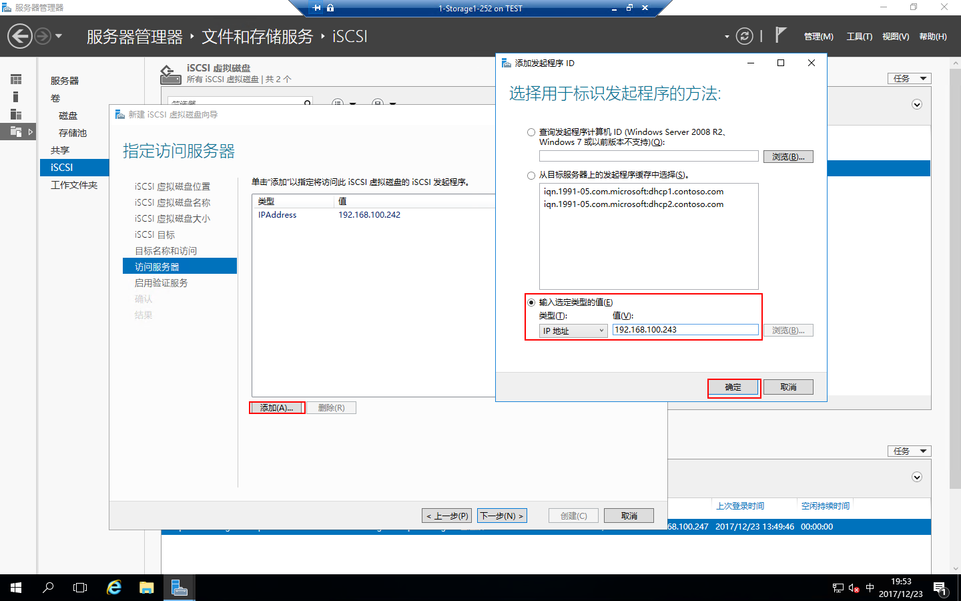Click the volume icon in the system tray

click(x=854, y=588)
